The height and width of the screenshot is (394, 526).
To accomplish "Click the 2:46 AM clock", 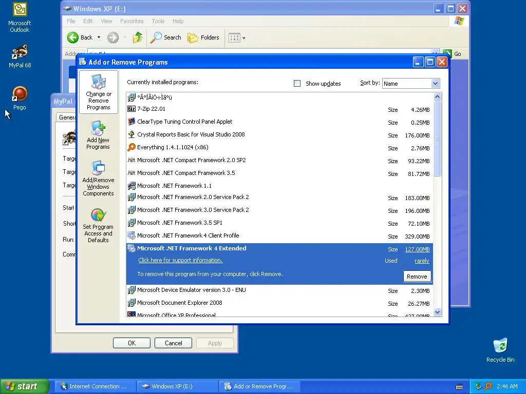I will (x=507, y=386).
